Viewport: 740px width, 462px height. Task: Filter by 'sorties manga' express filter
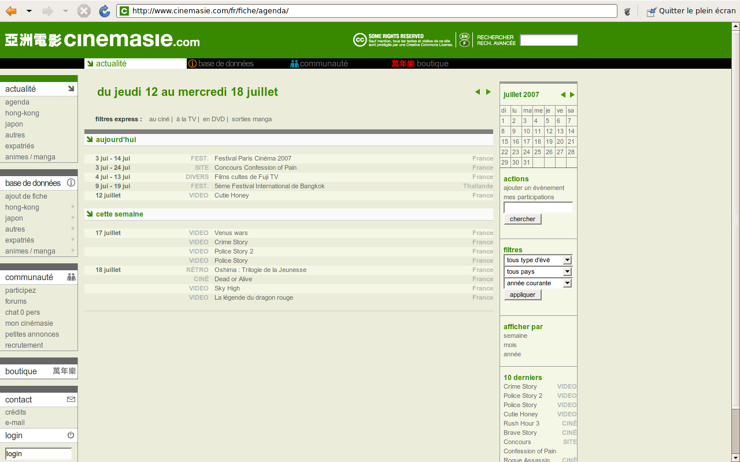(x=251, y=119)
